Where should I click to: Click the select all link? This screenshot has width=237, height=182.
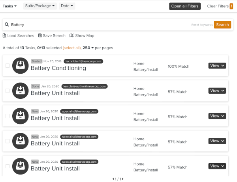pos(71,48)
